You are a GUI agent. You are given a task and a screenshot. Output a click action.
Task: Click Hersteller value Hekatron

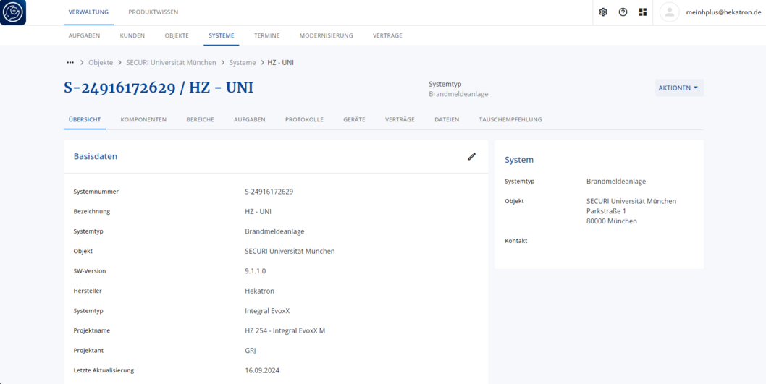[259, 291]
